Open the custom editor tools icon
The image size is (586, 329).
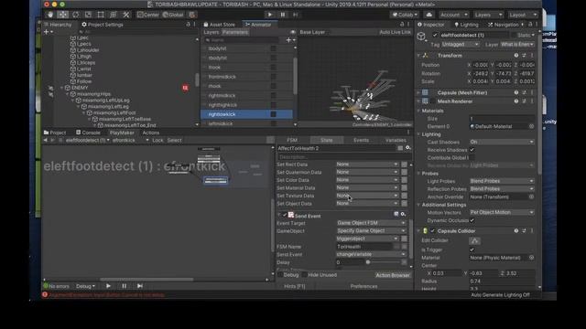[126, 15]
